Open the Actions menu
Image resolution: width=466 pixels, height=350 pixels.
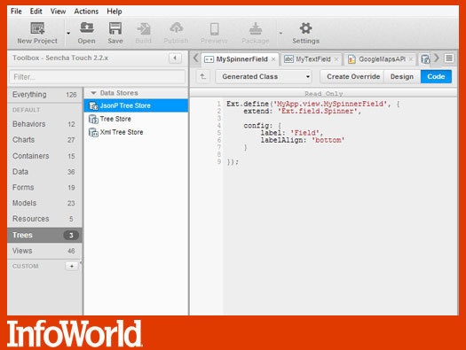86,12
